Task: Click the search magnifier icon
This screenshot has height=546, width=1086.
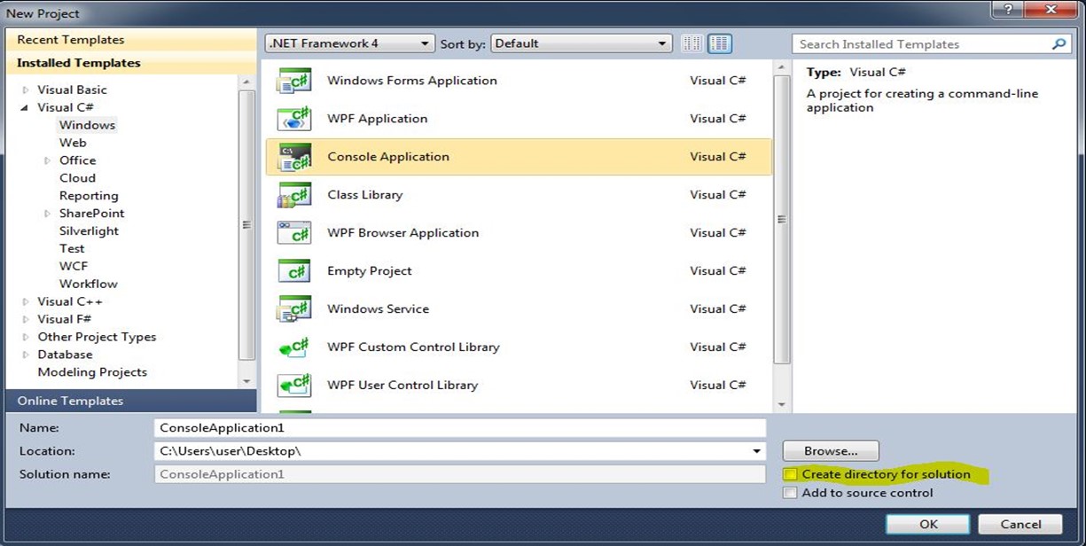Action: tap(1059, 43)
